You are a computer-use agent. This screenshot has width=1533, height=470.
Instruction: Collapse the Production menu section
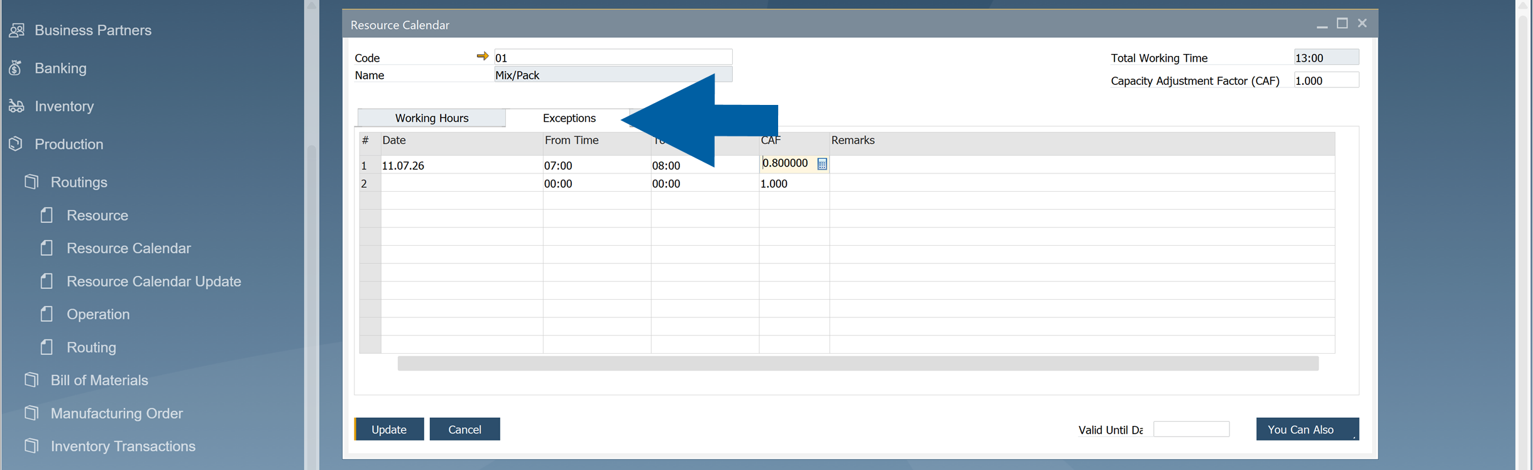[69, 144]
